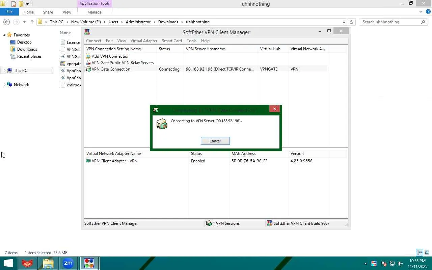The width and height of the screenshot is (432, 270).
Task: Open Customize Quick Access Toolbar dropdown
Action: [27, 4]
